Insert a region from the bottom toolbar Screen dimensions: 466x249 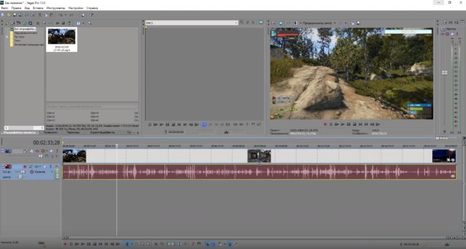click(x=199, y=244)
